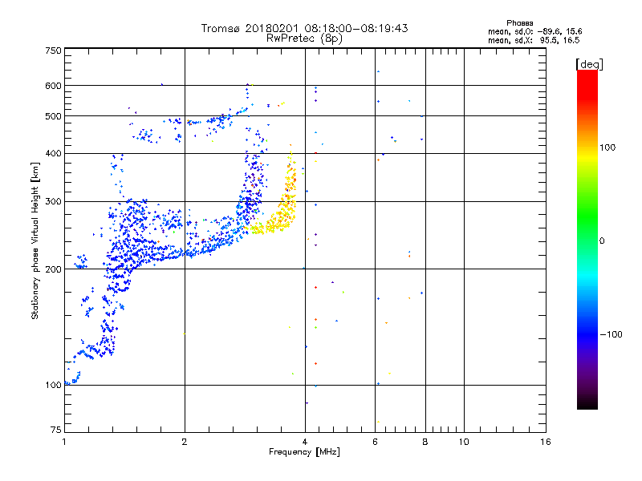Click the x-axis tick label '8'

pyautogui.click(x=425, y=442)
